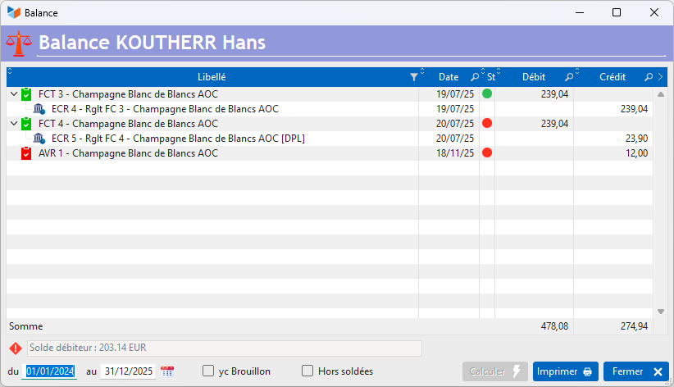Click the red clipboard icon of AVR 1

point(26,153)
